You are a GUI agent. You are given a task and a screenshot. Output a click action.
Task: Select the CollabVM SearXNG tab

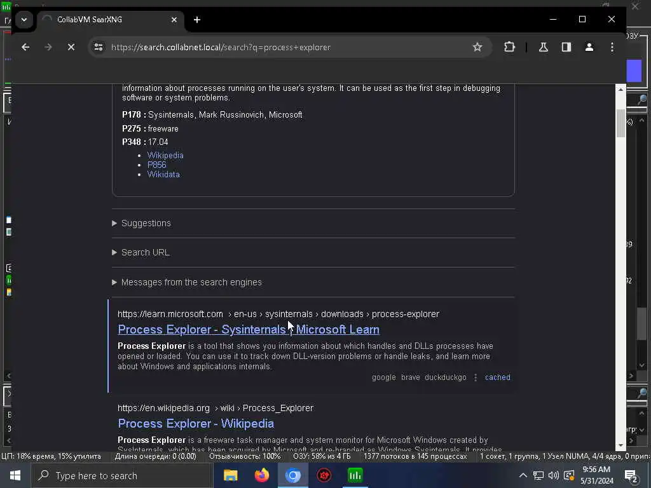tap(111, 20)
